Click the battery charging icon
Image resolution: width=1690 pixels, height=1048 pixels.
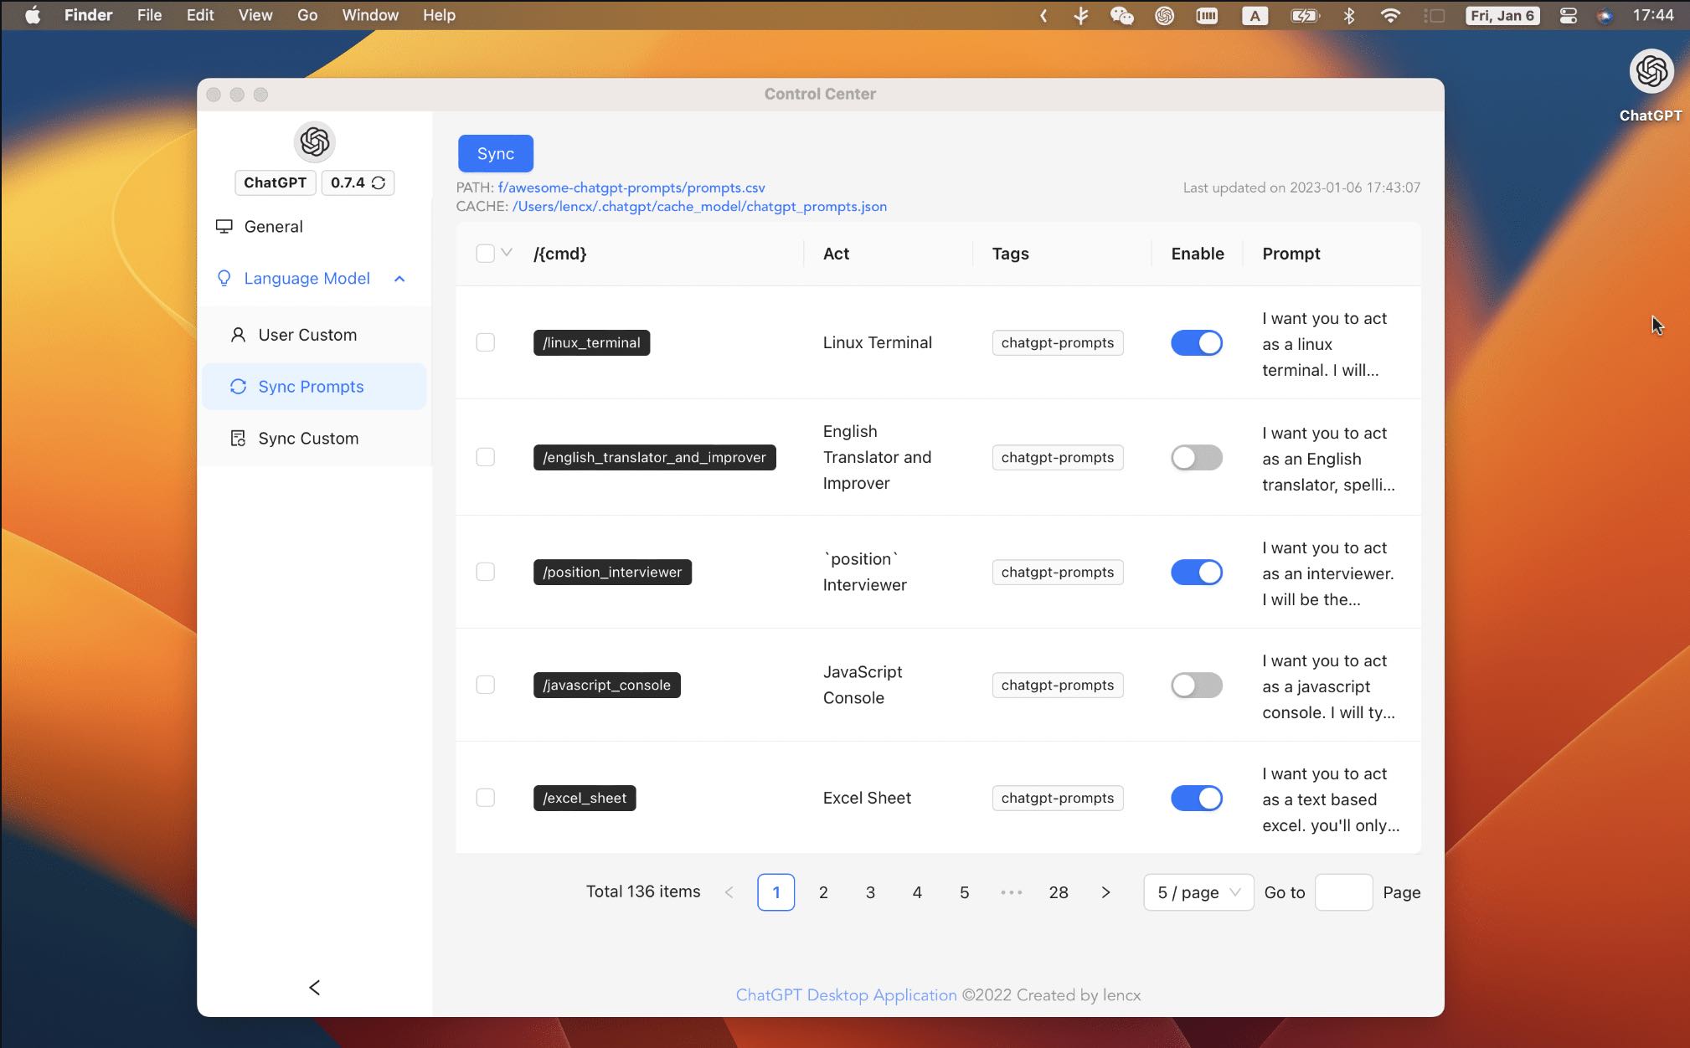tap(1305, 15)
